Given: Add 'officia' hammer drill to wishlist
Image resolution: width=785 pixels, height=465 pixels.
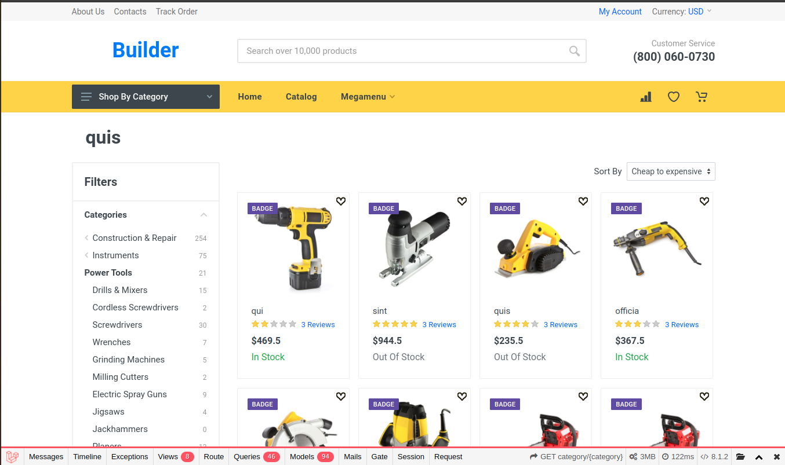Looking at the screenshot, I should click(x=704, y=201).
